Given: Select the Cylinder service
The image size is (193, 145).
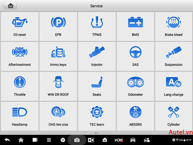Looking at the screenshot, I should pos(173,116).
